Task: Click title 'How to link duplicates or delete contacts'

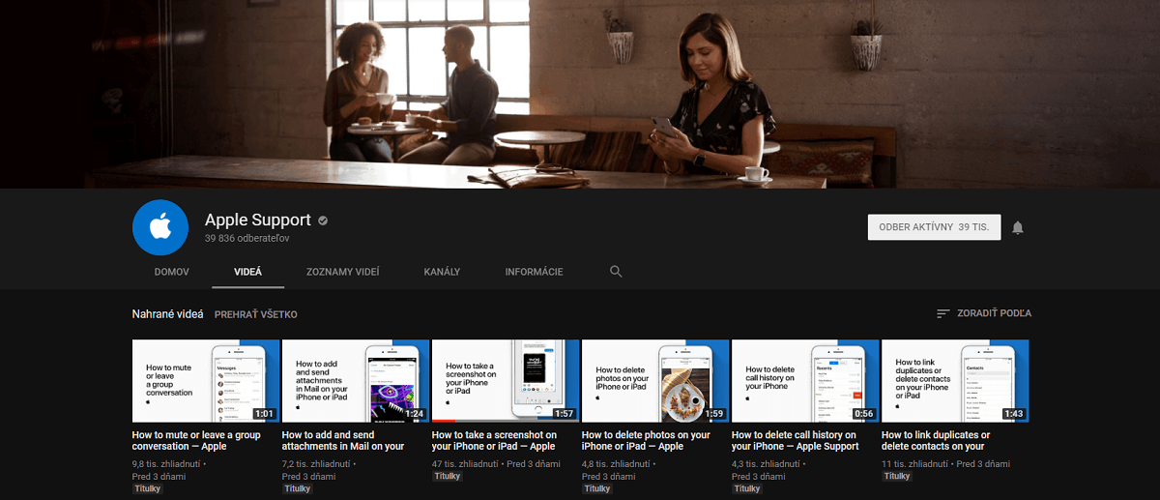Action: point(936,441)
